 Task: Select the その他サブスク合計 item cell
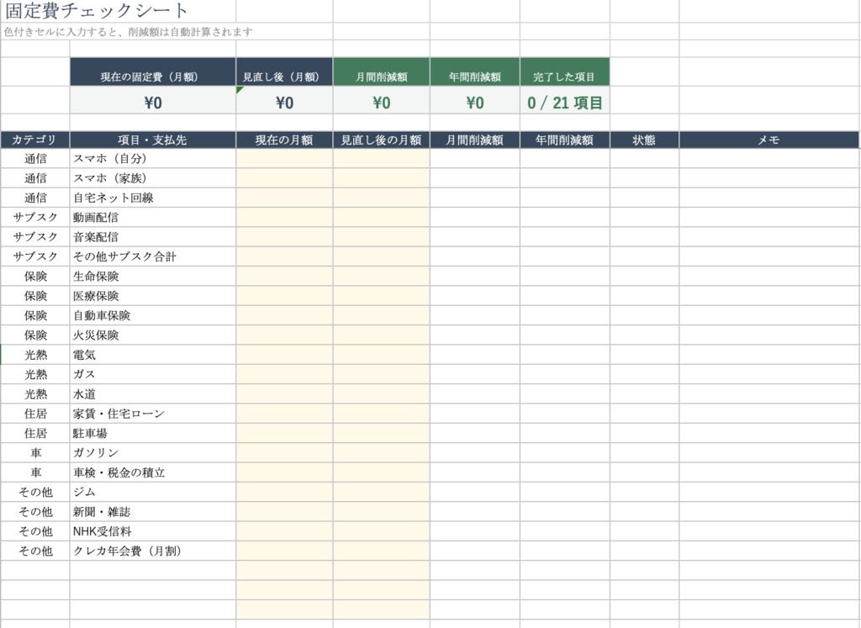pos(153,256)
